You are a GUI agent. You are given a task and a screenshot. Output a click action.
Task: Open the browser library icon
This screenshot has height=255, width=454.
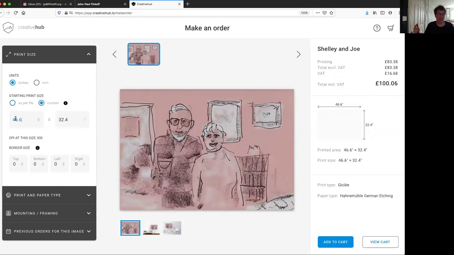point(375,13)
